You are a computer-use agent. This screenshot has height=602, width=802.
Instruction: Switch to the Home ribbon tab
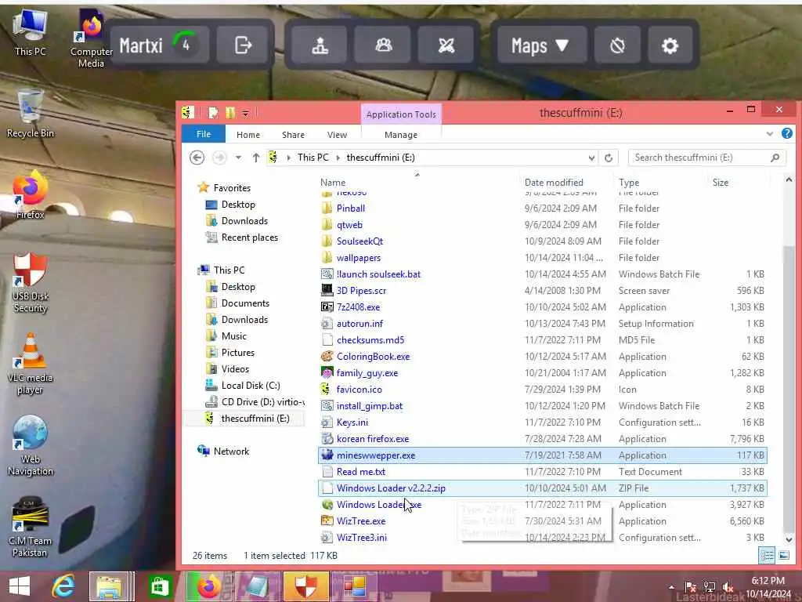pos(248,135)
